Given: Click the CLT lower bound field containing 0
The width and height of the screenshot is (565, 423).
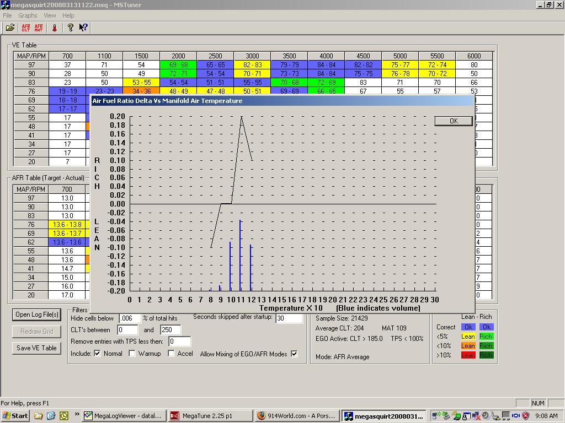Looking at the screenshot, I should (127, 330).
